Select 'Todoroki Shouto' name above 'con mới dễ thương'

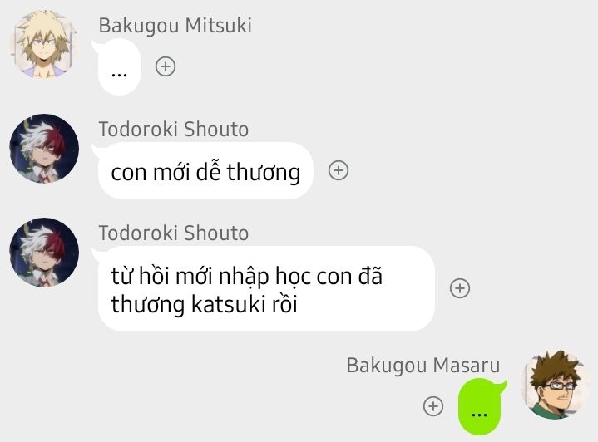174,129
